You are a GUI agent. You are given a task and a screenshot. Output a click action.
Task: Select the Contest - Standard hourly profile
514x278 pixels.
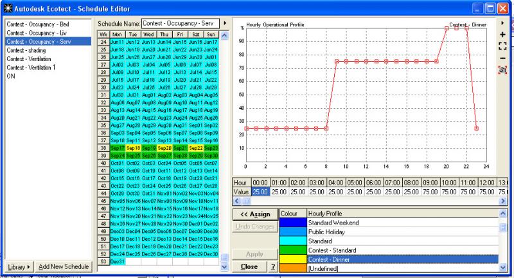[x=403, y=250]
